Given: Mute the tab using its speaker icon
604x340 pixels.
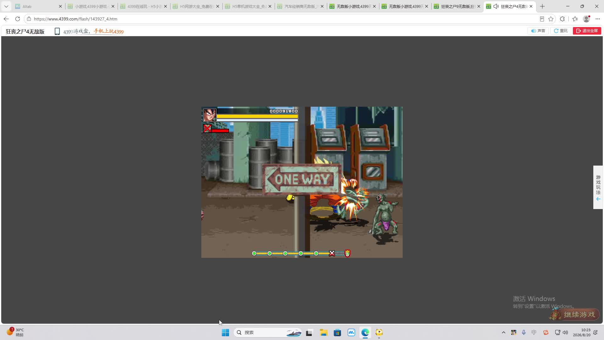Looking at the screenshot, I should point(496,6).
